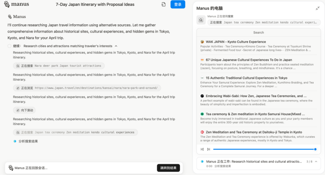Click the blue dot beside 分析搜索结果

(x=15, y=141)
